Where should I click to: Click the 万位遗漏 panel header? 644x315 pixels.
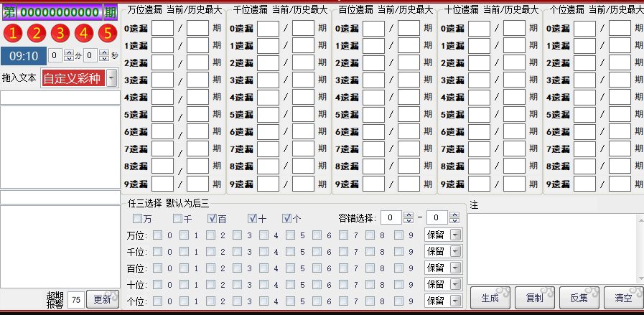174,10
